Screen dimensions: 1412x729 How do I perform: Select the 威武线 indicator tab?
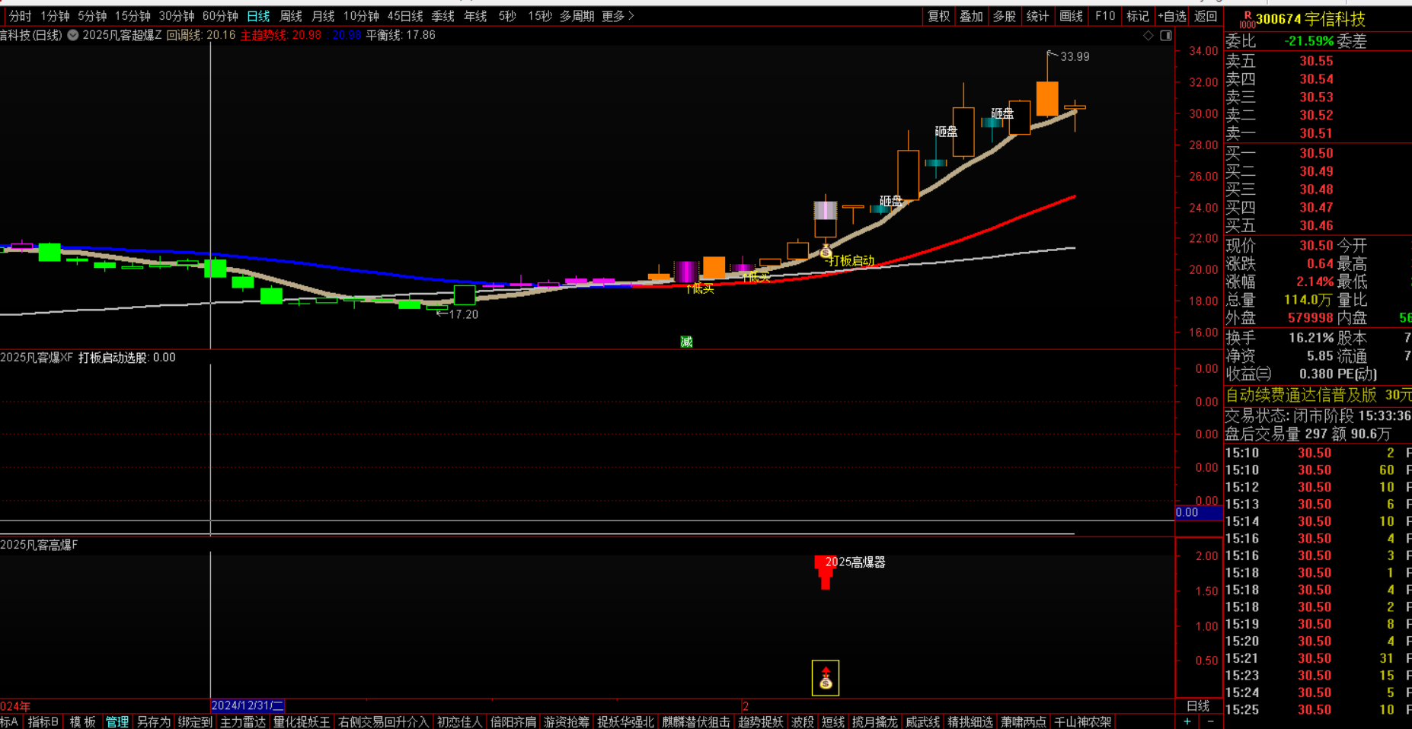[x=922, y=721]
